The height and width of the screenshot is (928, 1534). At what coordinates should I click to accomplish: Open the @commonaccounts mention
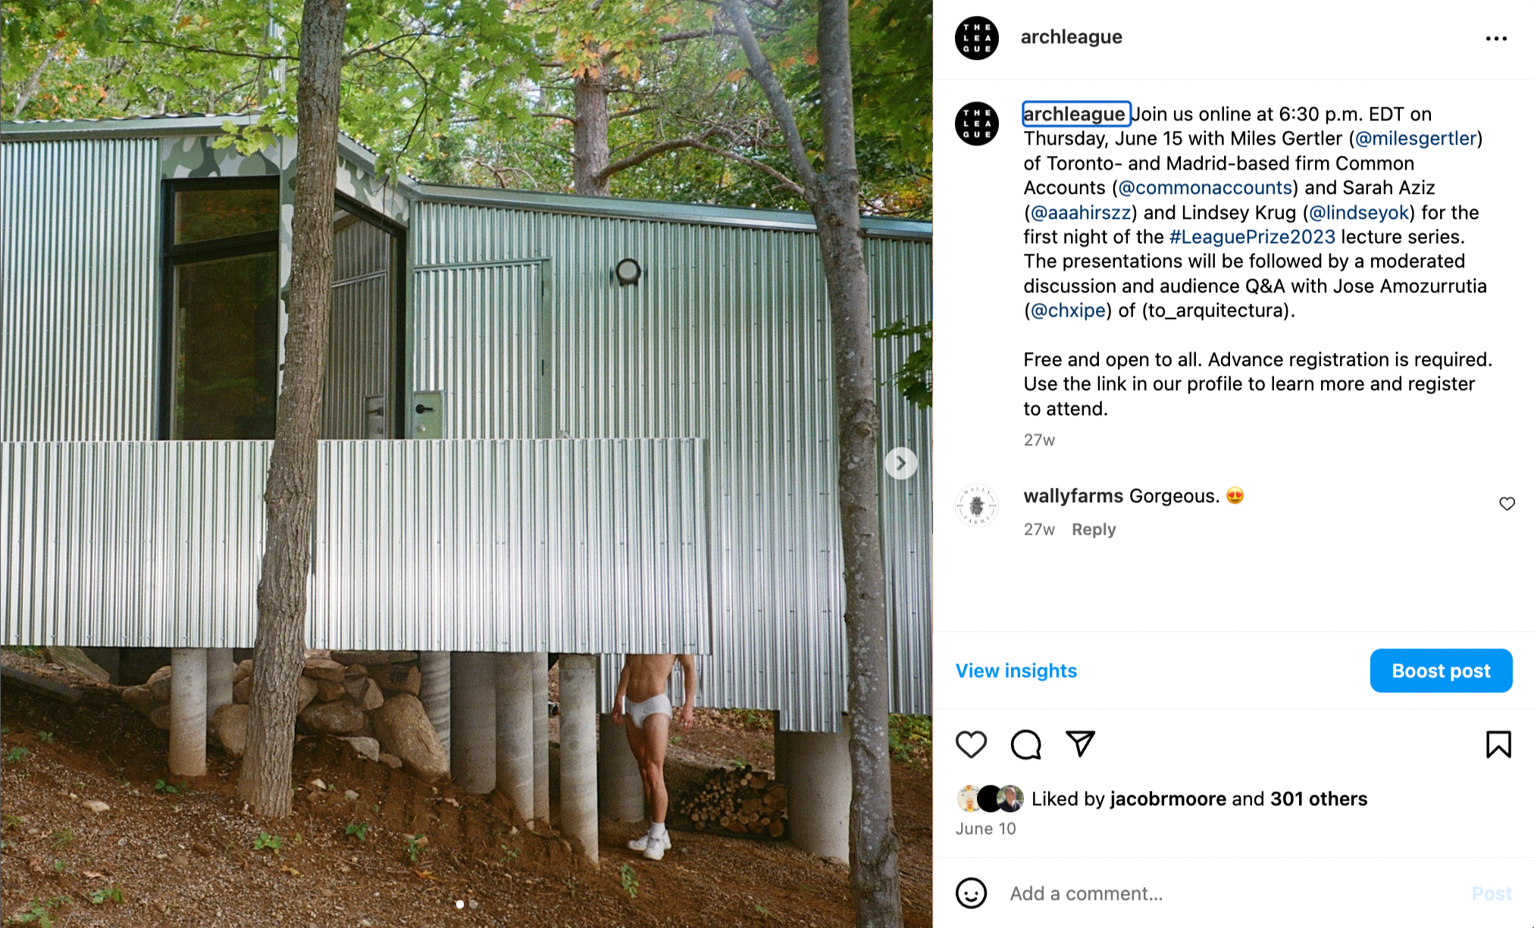click(1205, 188)
